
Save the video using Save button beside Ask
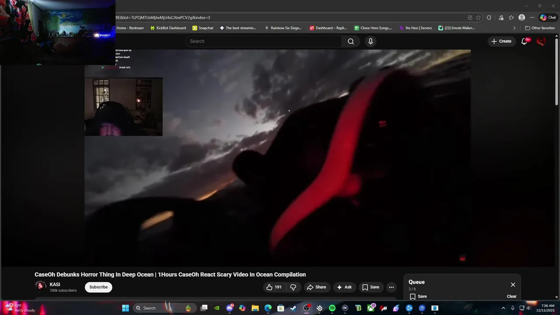click(x=371, y=287)
